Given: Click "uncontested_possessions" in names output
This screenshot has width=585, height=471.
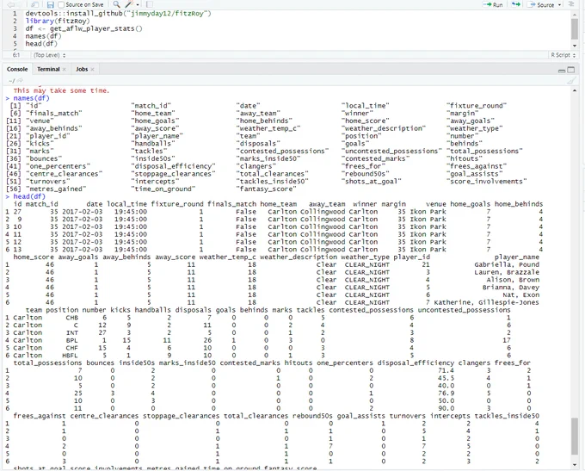Looking at the screenshot, I should [x=391, y=151].
